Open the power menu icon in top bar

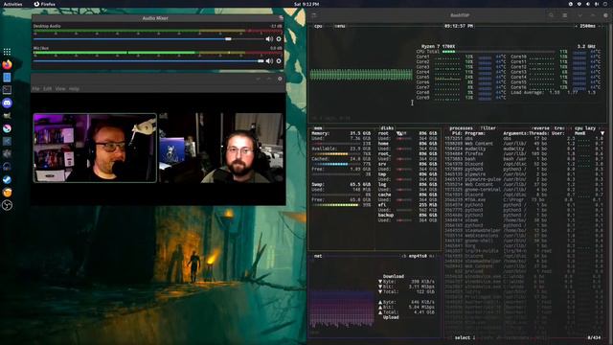coord(605,4)
